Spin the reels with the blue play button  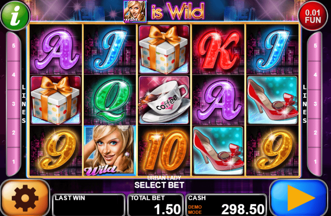click(299, 198)
